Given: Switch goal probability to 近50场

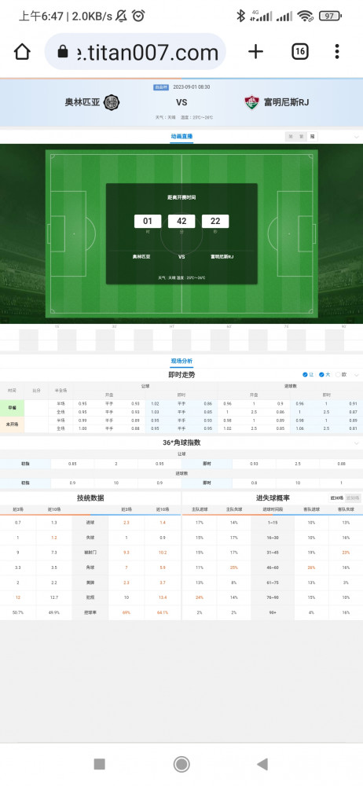Looking at the screenshot, I should coord(353,498).
